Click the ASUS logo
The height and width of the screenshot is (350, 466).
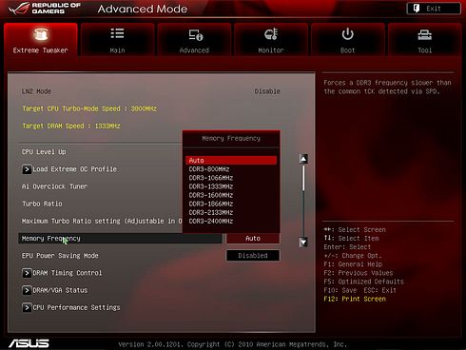[29, 343]
